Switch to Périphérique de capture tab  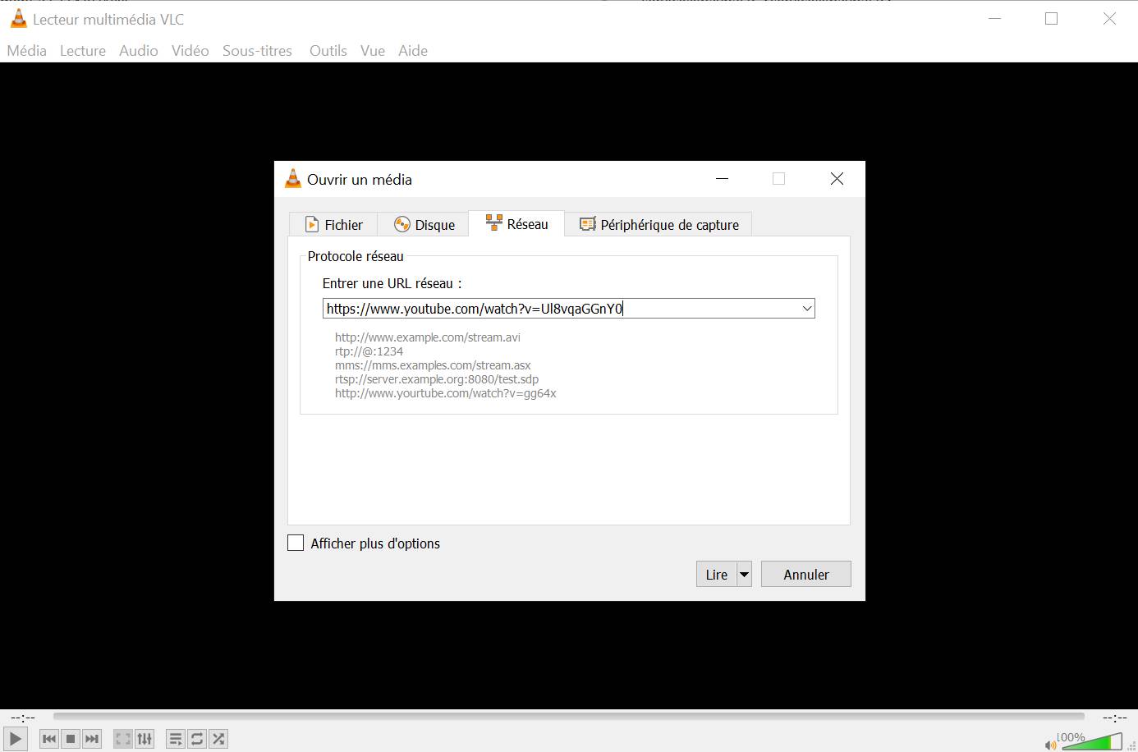(x=658, y=224)
